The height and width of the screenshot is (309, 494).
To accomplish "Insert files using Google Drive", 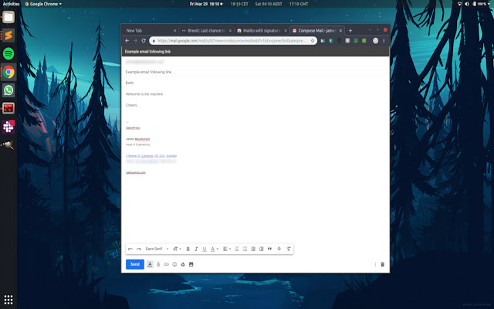I will [x=183, y=264].
